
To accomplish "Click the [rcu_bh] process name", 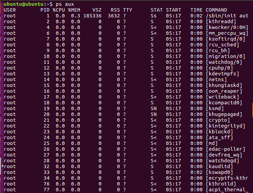I will coord(218,50).
